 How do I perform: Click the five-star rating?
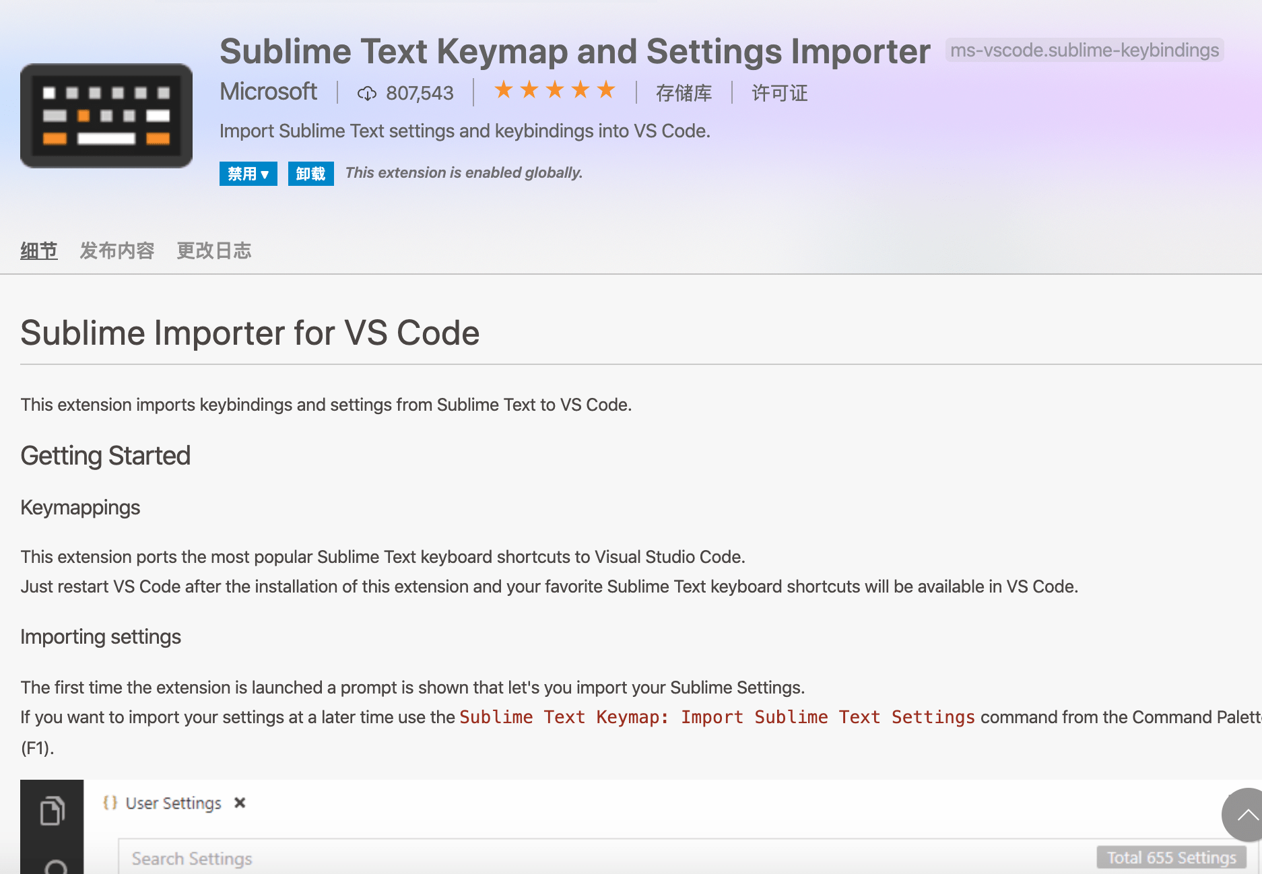[555, 90]
